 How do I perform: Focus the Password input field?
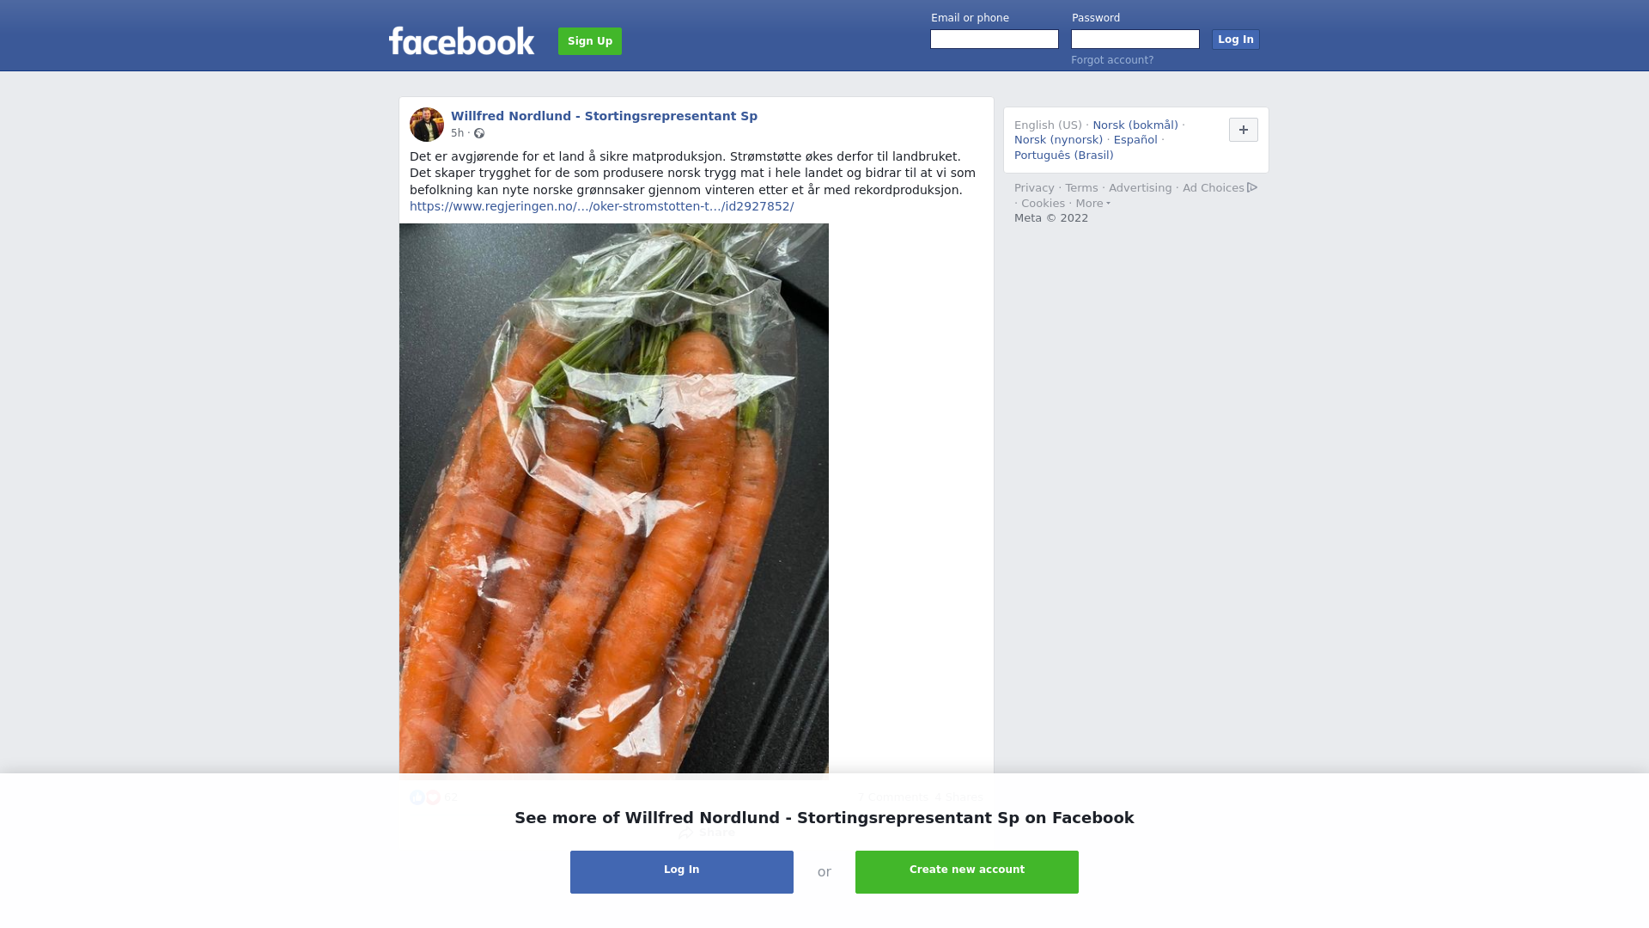[x=1135, y=40]
